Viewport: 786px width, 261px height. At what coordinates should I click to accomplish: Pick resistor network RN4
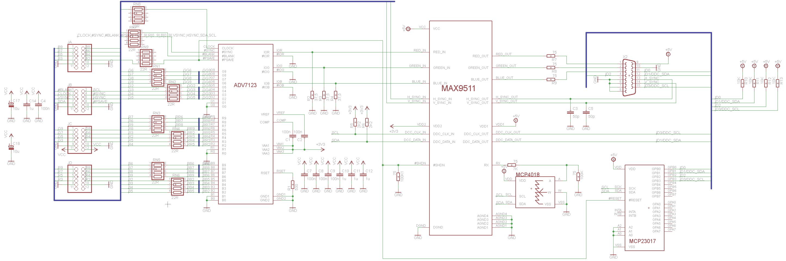pos(177,140)
